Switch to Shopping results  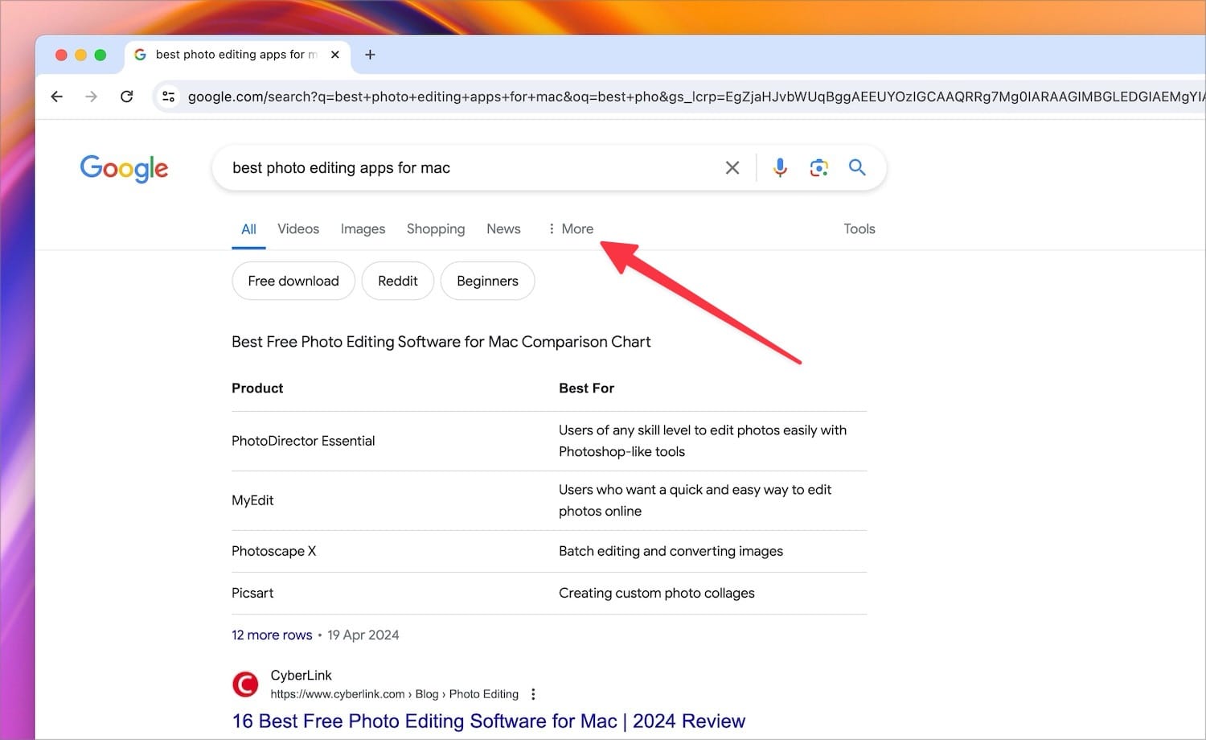[x=436, y=229]
